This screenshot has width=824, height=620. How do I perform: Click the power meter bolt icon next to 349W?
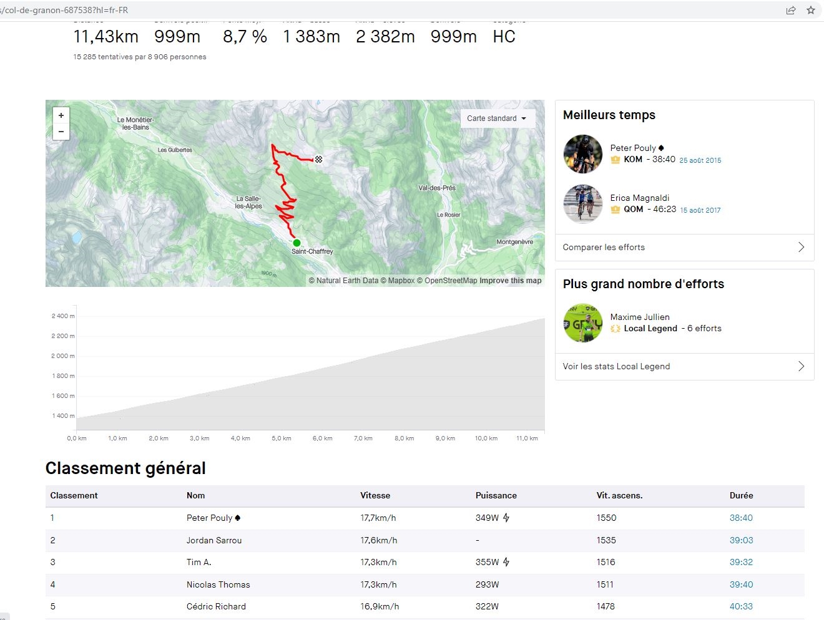pos(506,518)
